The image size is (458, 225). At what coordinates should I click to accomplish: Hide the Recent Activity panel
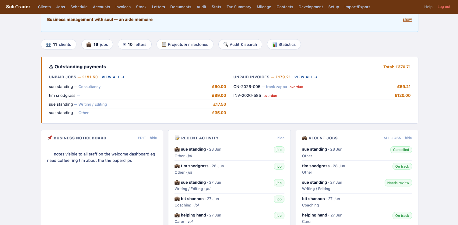click(281, 138)
